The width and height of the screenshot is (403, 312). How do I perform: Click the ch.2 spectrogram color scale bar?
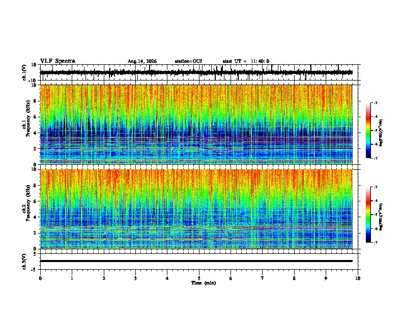pos(368,215)
